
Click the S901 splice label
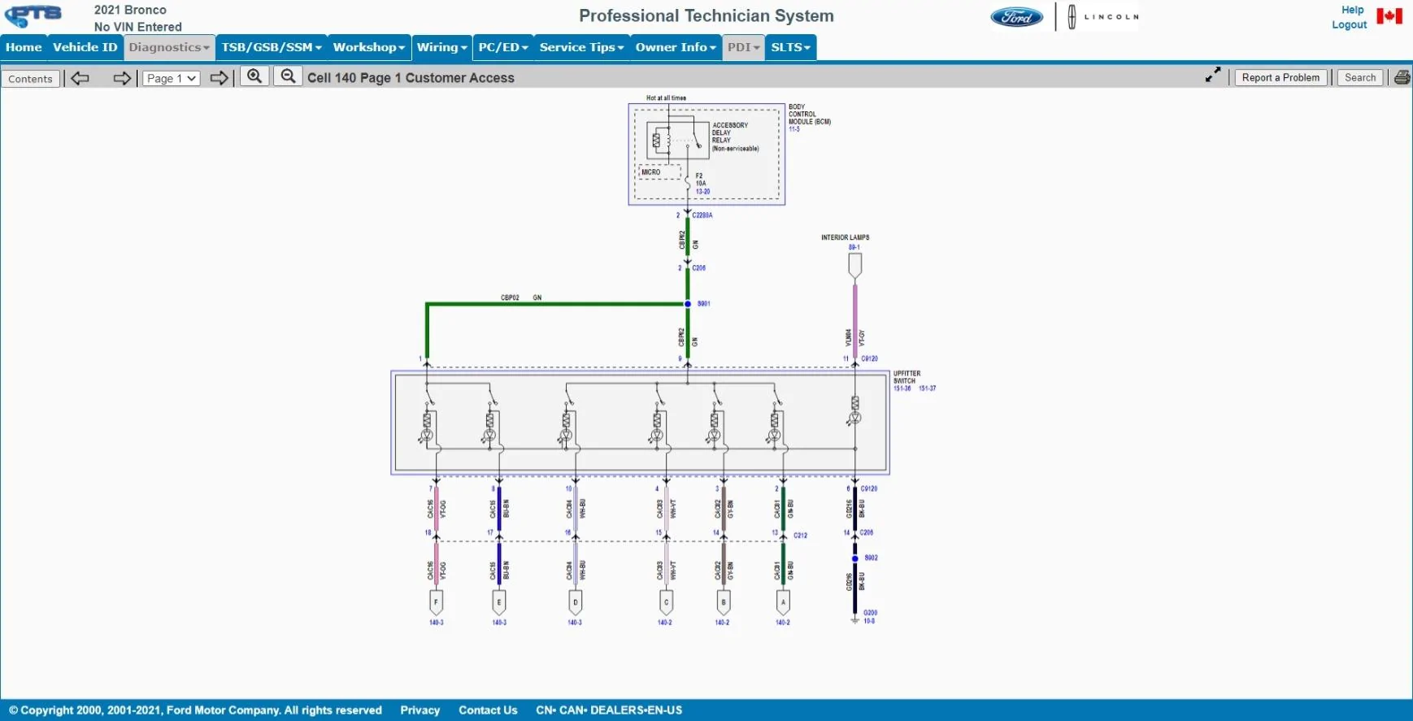click(x=704, y=304)
